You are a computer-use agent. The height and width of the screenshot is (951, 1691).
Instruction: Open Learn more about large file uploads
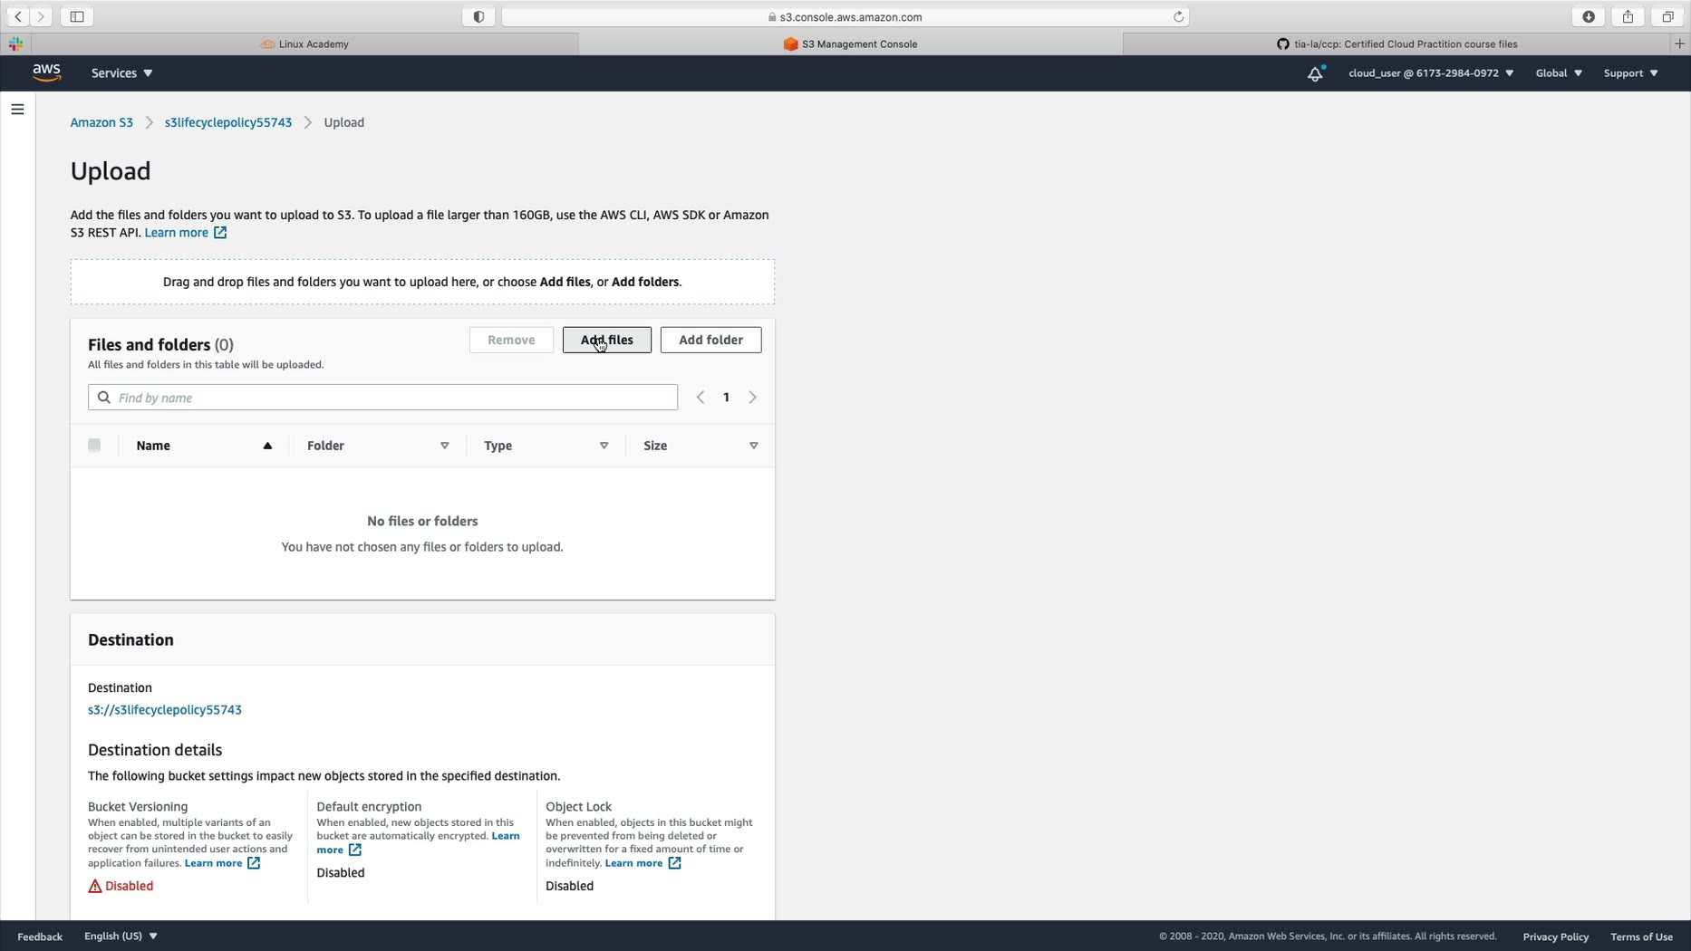coord(177,233)
